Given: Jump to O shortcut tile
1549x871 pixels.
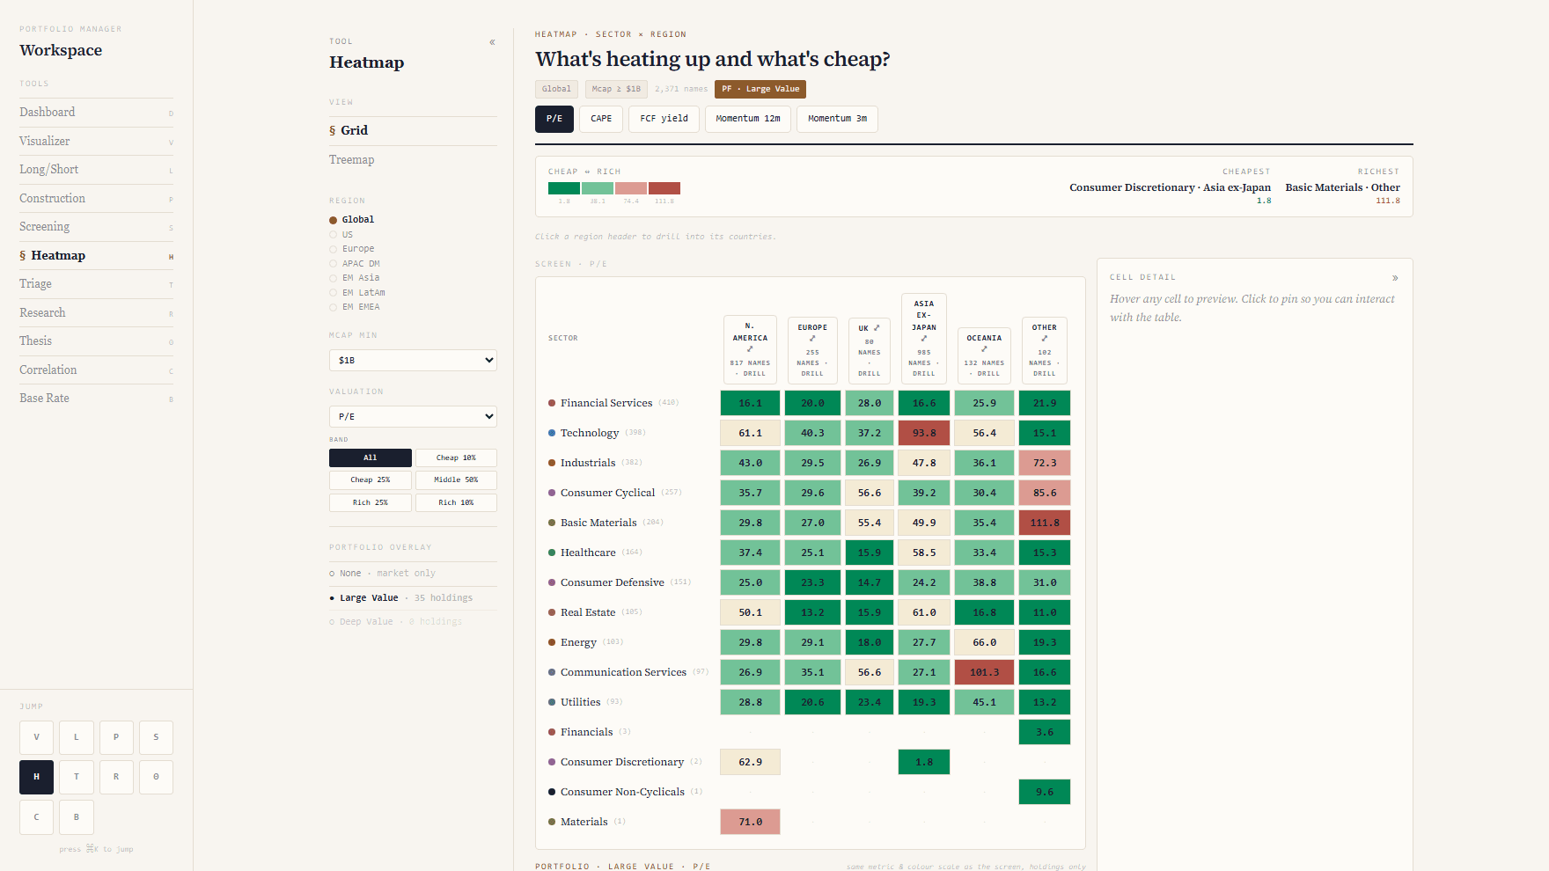Looking at the screenshot, I should (x=157, y=777).
